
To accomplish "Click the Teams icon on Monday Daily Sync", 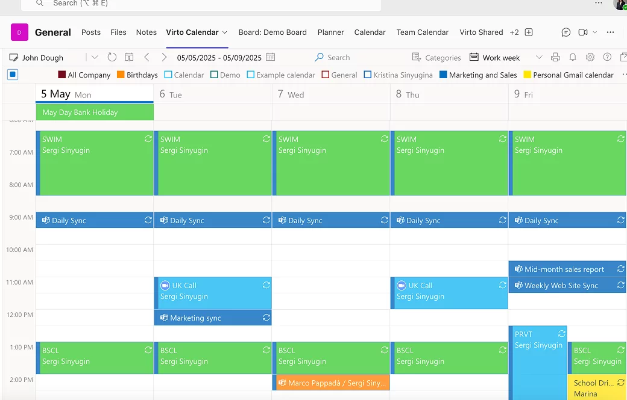I will point(46,220).
